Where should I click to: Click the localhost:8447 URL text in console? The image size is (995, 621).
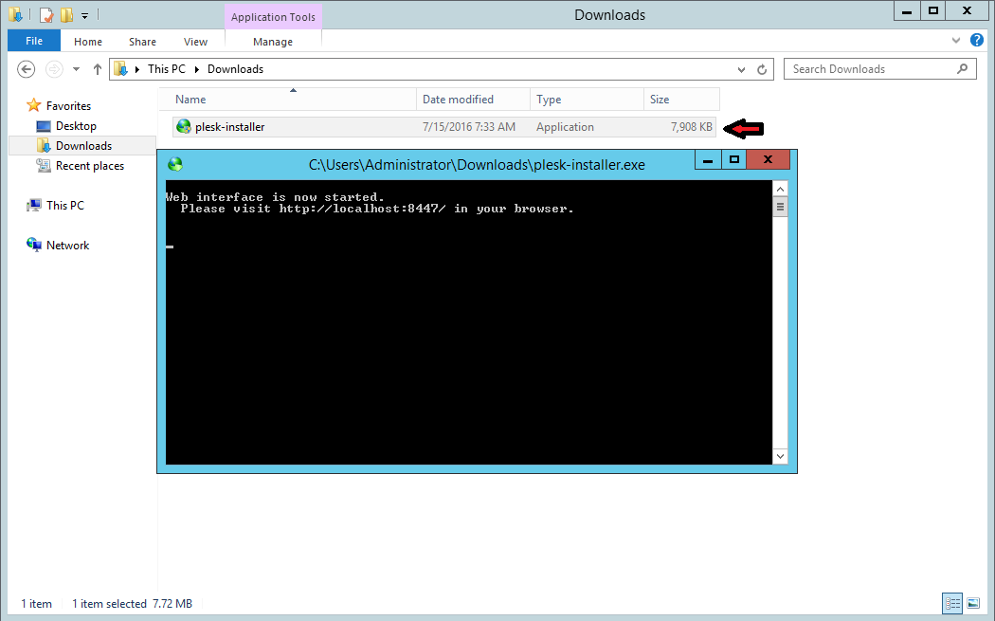click(x=362, y=209)
